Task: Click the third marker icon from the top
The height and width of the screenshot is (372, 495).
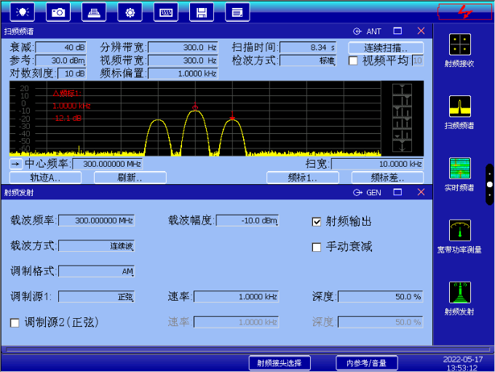Action: point(402,111)
